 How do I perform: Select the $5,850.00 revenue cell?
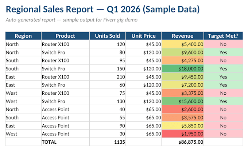pos(182,126)
